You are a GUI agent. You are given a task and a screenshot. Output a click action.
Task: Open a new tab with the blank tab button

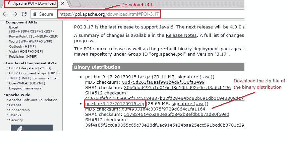click(x=75, y=3)
